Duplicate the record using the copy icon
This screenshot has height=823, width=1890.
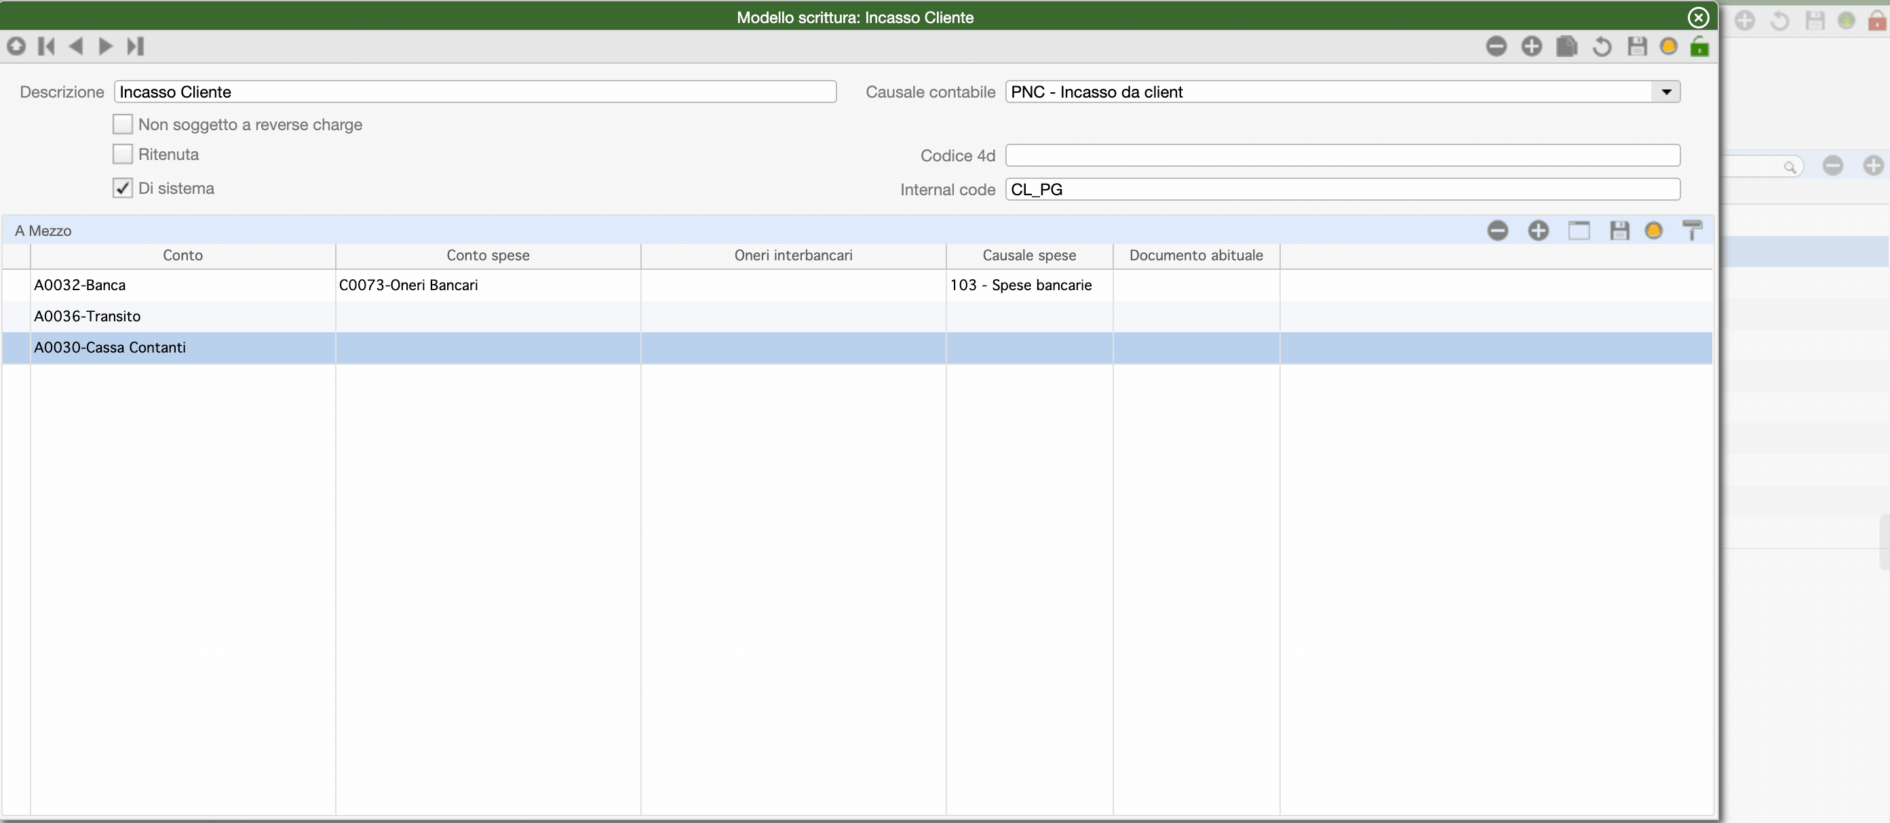[x=1566, y=46]
